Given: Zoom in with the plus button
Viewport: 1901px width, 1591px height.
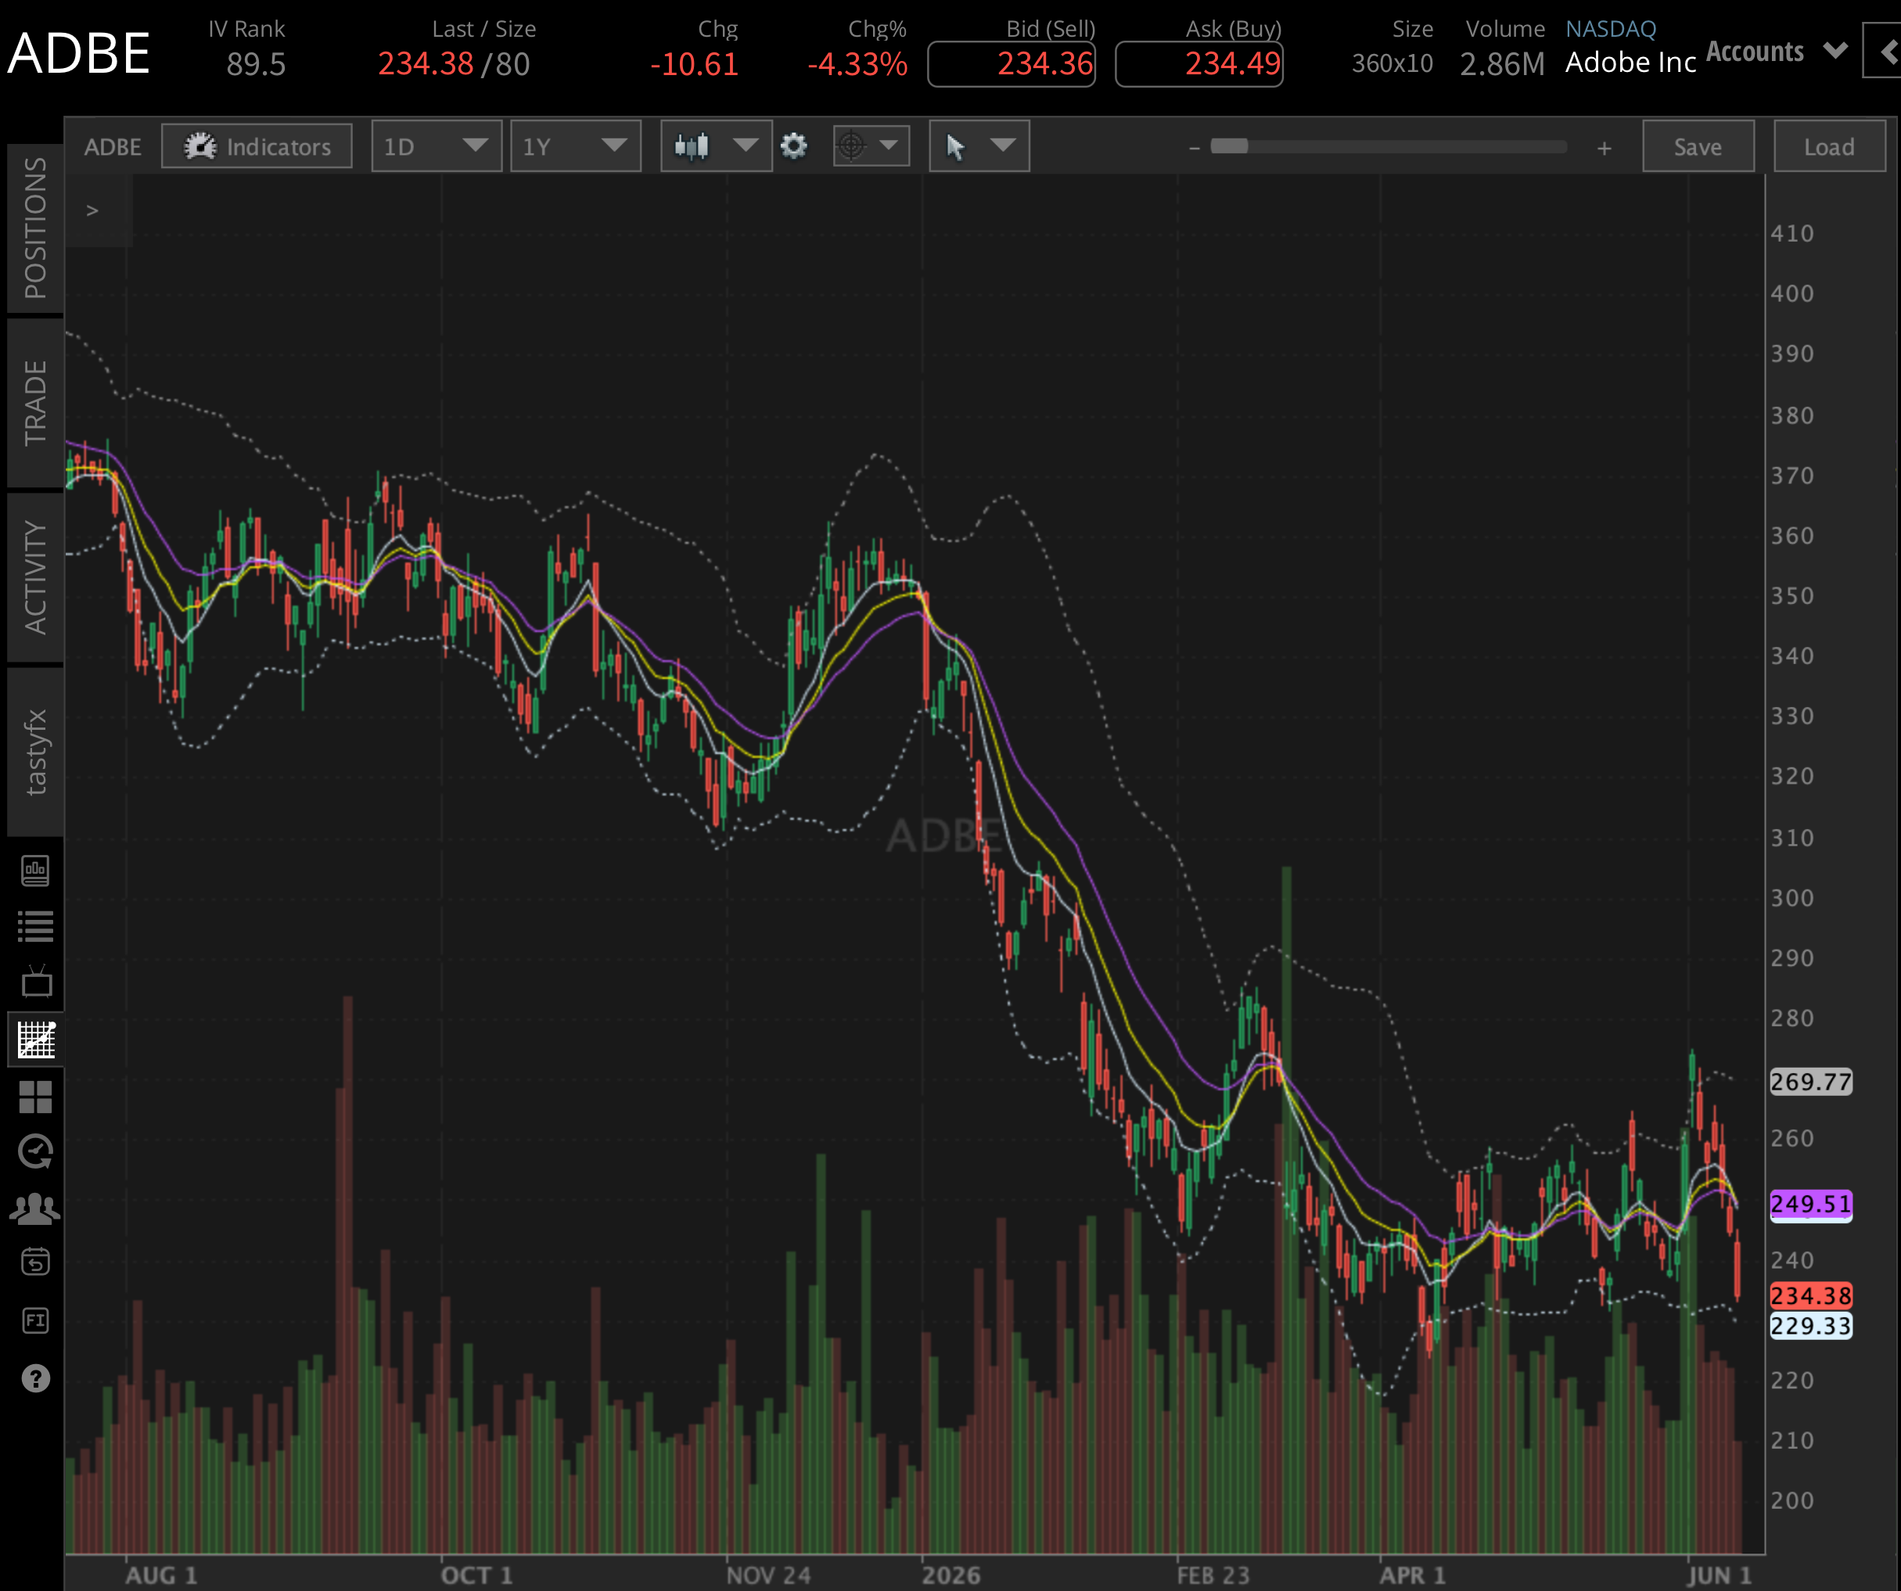Looking at the screenshot, I should pyautogui.click(x=1604, y=148).
